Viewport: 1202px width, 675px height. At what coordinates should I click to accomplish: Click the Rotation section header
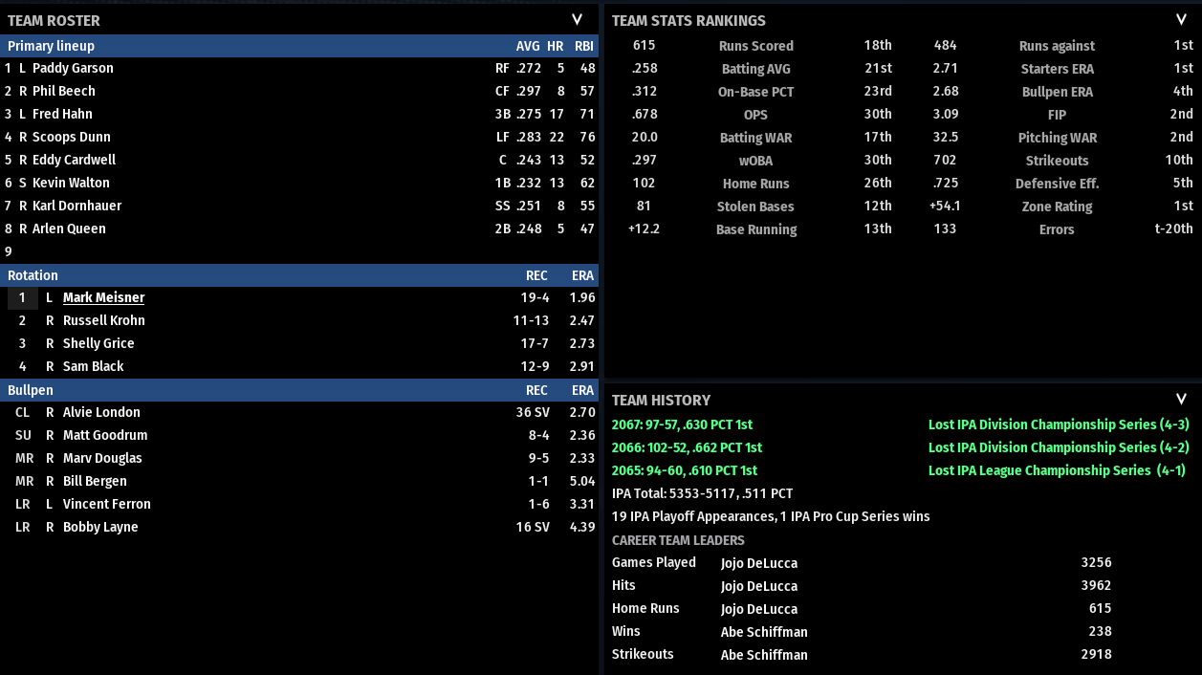click(33, 275)
